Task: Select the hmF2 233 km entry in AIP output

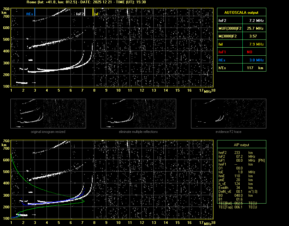Action: 238,153
